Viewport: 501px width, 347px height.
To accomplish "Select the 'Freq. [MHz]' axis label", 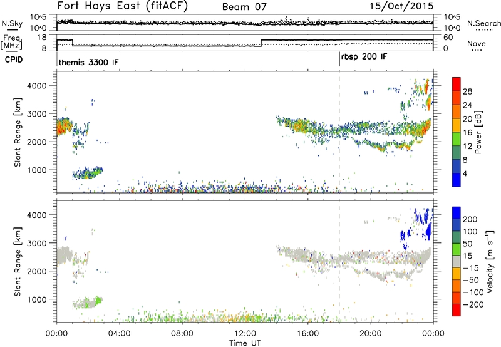I will (x=11, y=42).
